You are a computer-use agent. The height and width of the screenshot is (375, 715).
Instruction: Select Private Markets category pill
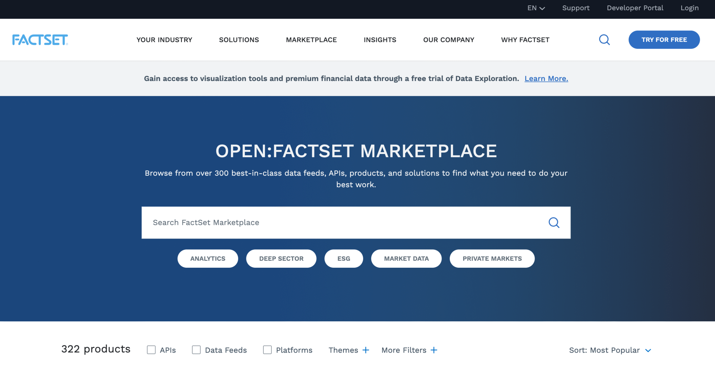[x=492, y=258]
